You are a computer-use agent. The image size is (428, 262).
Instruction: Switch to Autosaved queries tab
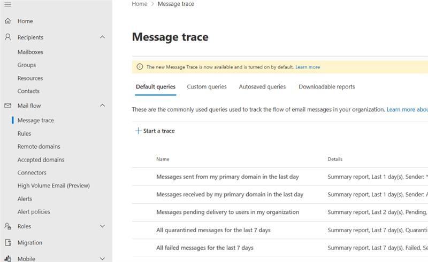pos(262,86)
